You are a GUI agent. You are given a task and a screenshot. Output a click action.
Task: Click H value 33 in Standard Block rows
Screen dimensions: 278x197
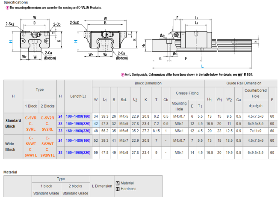pyautogui.click(x=60, y=131)
